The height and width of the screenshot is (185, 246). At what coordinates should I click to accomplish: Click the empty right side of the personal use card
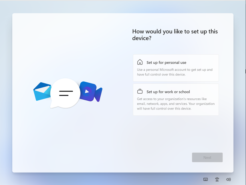(x=206, y=63)
